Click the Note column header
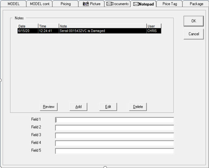 pyautogui.click(x=103, y=26)
